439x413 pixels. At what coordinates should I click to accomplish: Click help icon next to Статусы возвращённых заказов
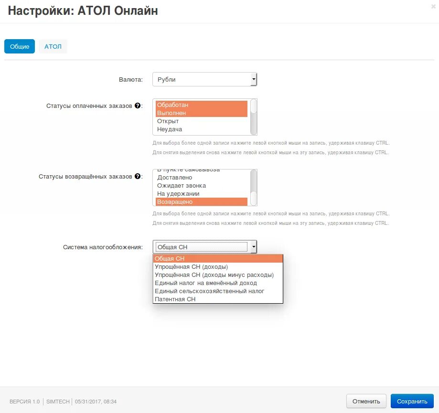coord(138,176)
